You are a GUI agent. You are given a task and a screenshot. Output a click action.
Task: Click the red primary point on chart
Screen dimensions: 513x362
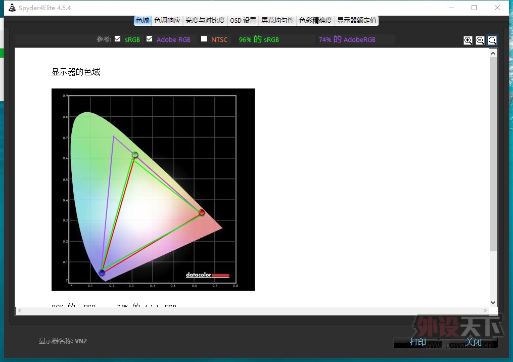coord(202,212)
